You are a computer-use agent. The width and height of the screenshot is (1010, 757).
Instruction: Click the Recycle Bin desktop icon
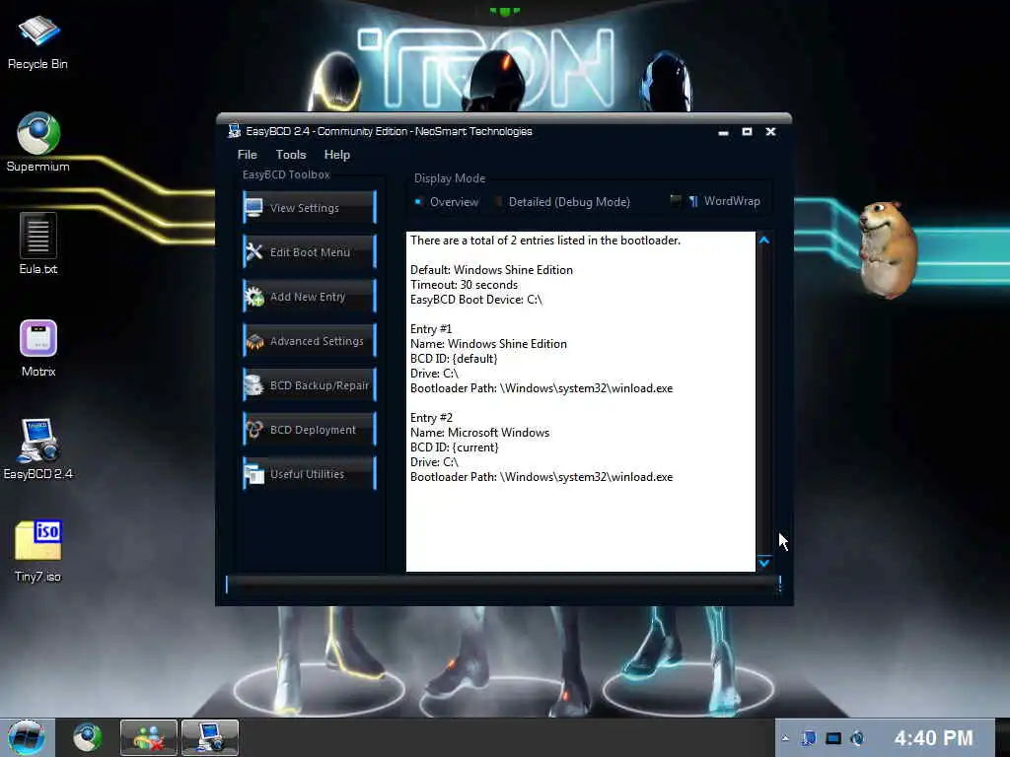tap(37, 41)
